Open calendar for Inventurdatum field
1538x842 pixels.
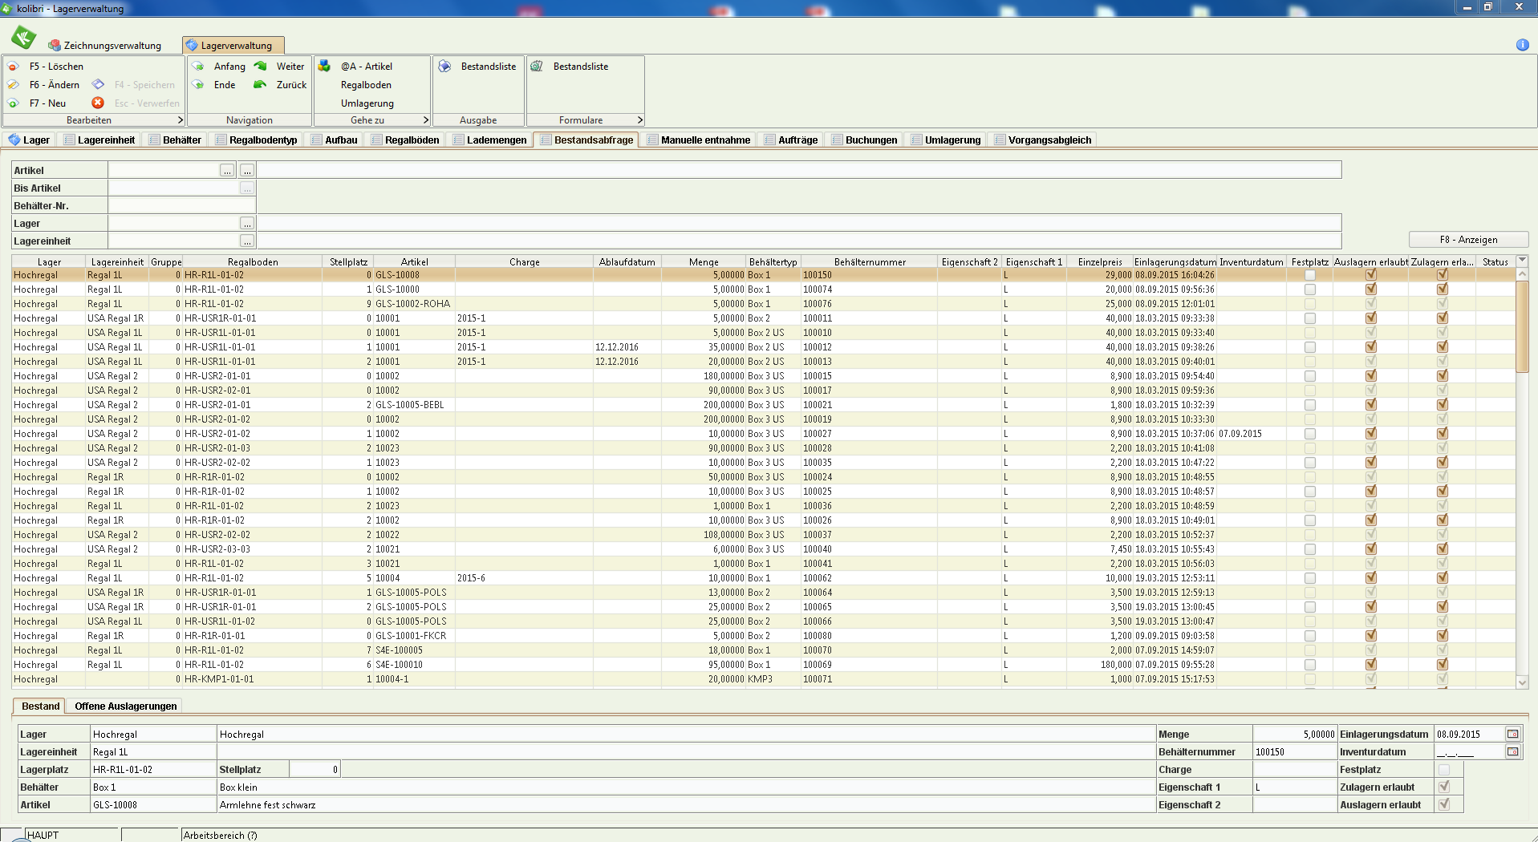[1512, 752]
